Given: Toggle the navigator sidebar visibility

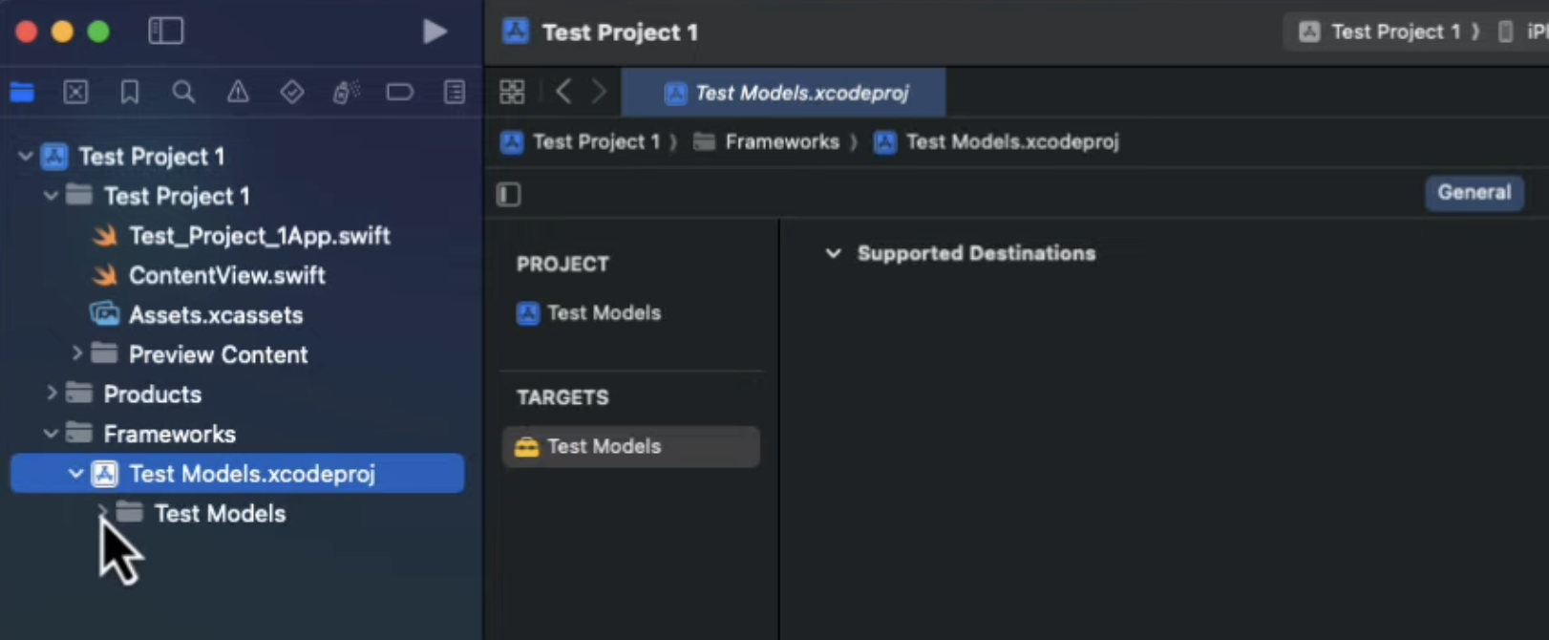Looking at the screenshot, I should (166, 32).
